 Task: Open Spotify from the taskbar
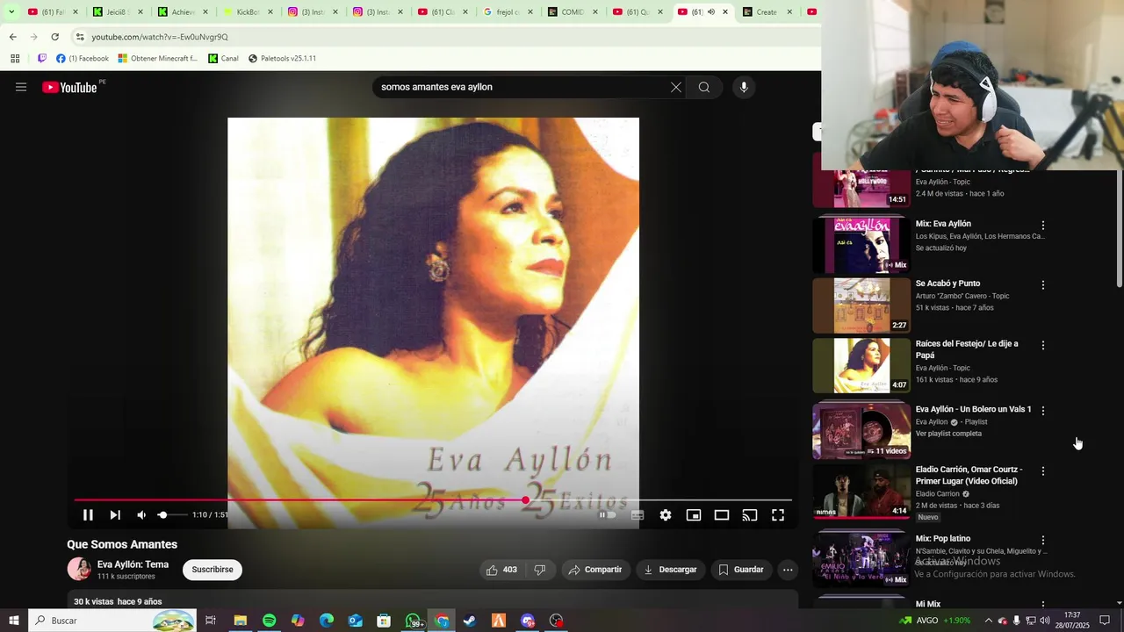[269, 621]
